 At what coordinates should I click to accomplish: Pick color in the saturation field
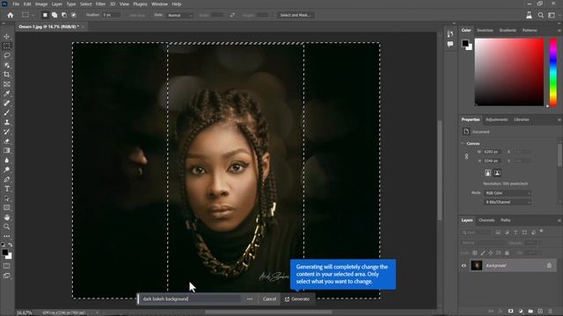point(509,72)
